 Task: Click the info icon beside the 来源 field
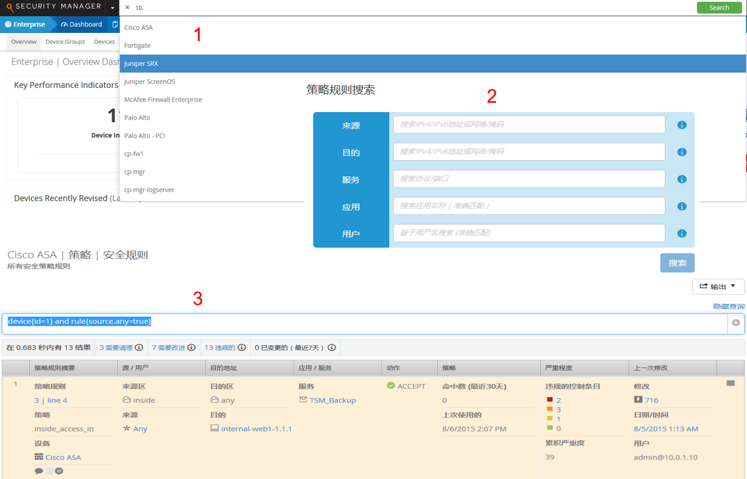point(682,125)
